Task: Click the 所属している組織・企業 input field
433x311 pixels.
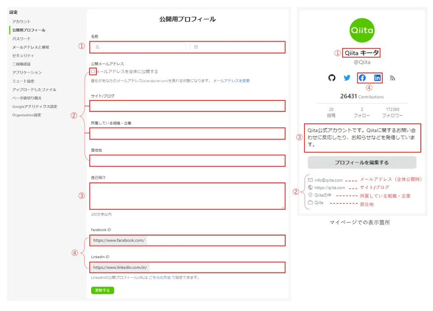Action: [x=187, y=133]
